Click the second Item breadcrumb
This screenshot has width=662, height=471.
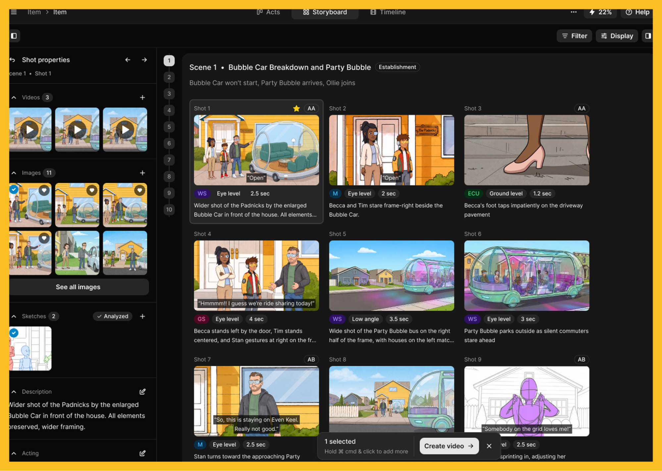coord(60,12)
